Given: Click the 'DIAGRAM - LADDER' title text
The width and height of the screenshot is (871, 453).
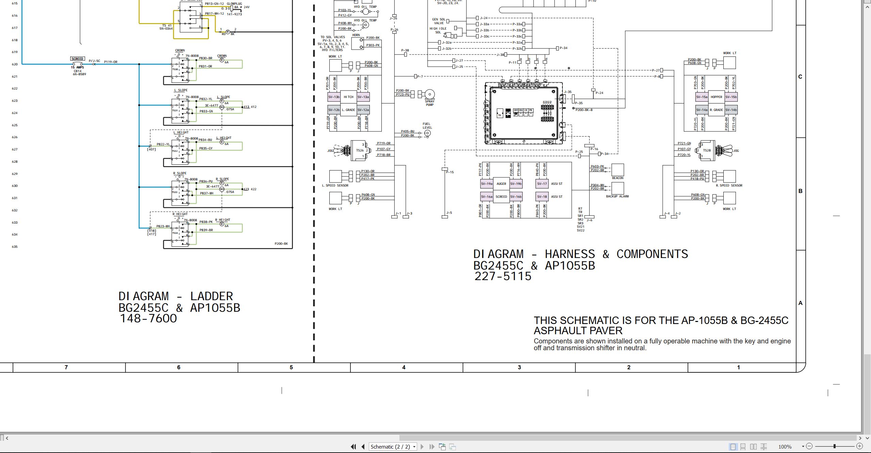Looking at the screenshot, I should pyautogui.click(x=176, y=296).
